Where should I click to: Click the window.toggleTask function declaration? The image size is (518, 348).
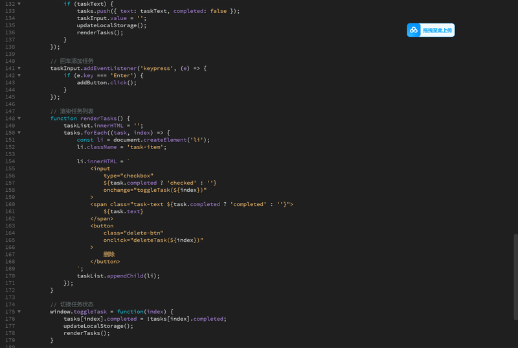coord(111,312)
